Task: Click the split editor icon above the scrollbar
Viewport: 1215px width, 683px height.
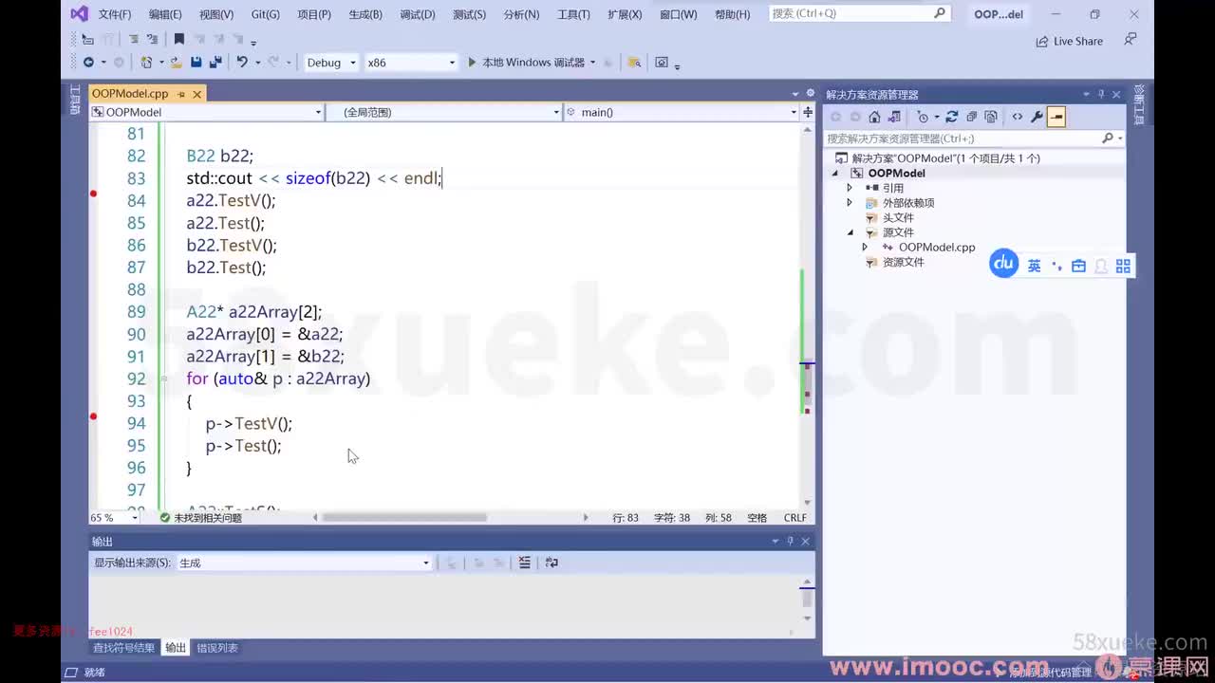Action: pos(808,112)
